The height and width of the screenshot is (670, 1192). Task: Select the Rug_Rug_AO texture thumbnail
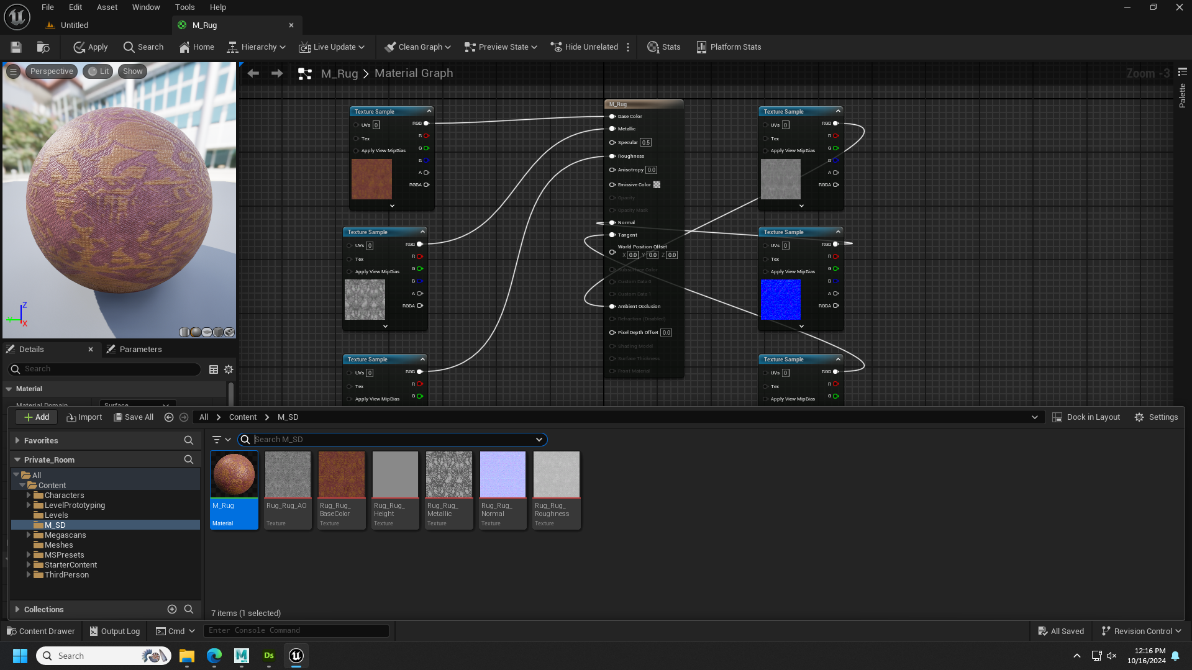coord(288,475)
